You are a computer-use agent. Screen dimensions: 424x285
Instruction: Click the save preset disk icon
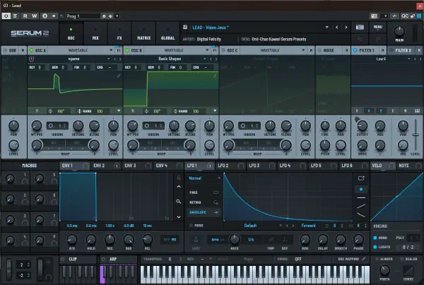pyautogui.click(x=185, y=27)
